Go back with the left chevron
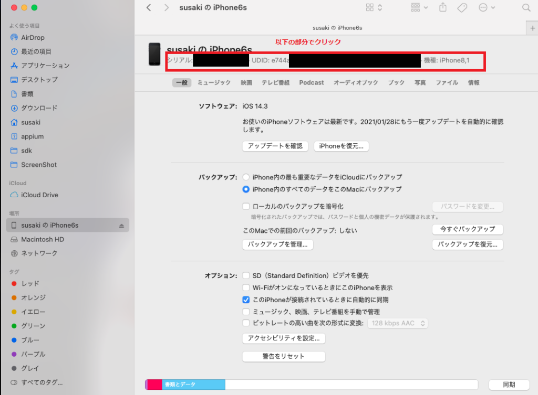The height and width of the screenshot is (395, 538). pos(149,7)
